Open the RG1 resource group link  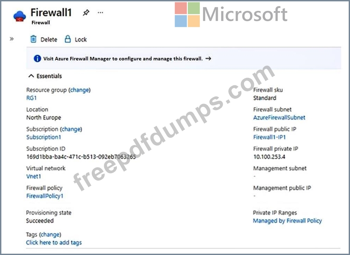coord(32,98)
